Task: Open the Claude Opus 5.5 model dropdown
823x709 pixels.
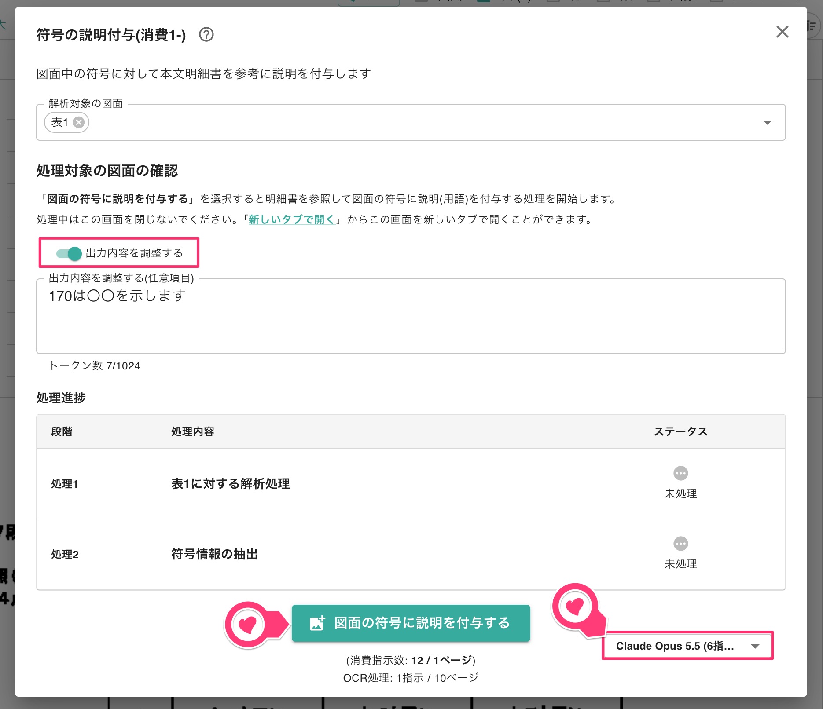Action: [687, 646]
